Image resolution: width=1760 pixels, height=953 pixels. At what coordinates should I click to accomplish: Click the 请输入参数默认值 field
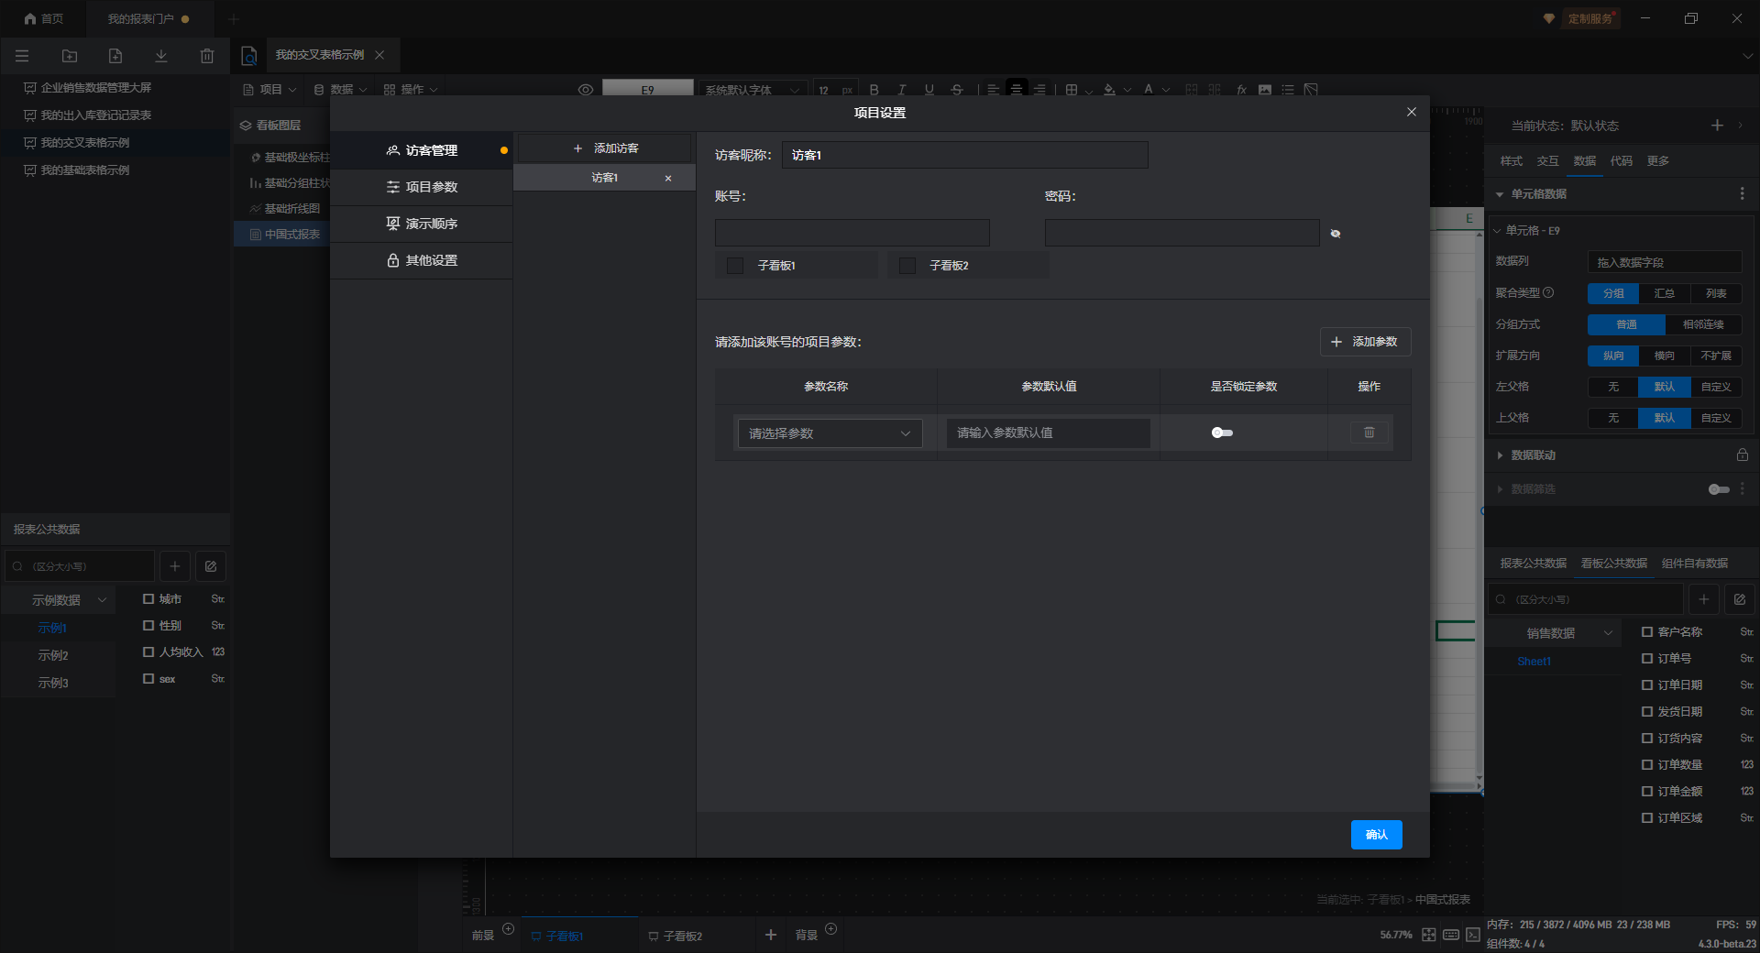1048,433
